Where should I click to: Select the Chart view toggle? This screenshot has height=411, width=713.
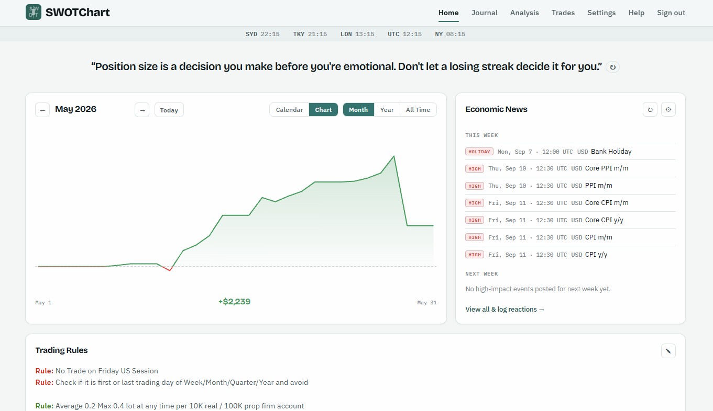pyautogui.click(x=323, y=110)
